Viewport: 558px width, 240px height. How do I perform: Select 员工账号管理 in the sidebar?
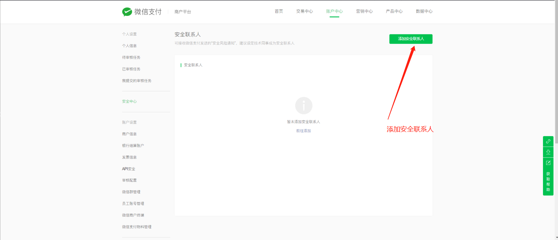point(133,204)
